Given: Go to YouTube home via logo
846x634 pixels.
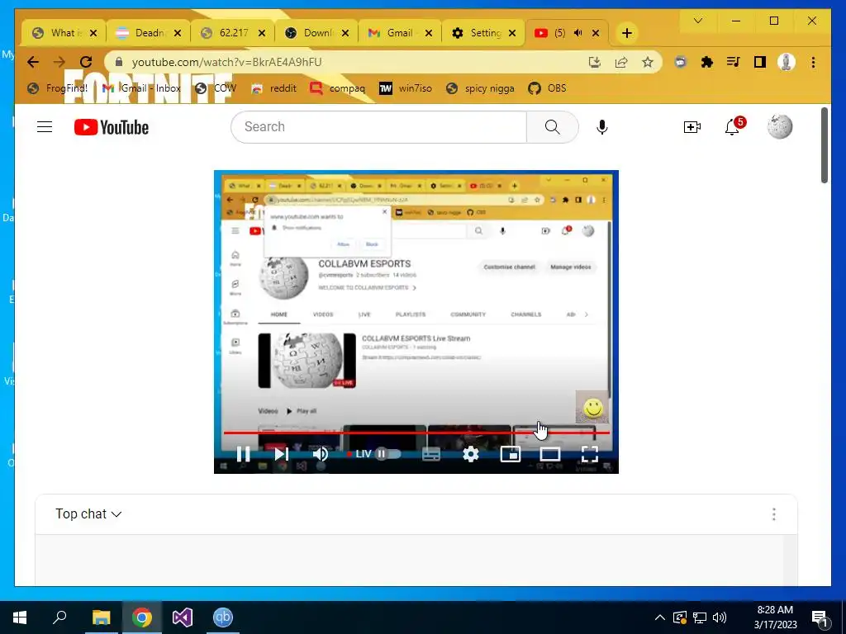Looking at the screenshot, I should [x=112, y=127].
